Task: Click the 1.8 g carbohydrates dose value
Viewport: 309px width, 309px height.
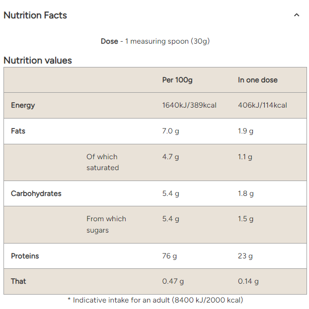Action: pos(245,193)
